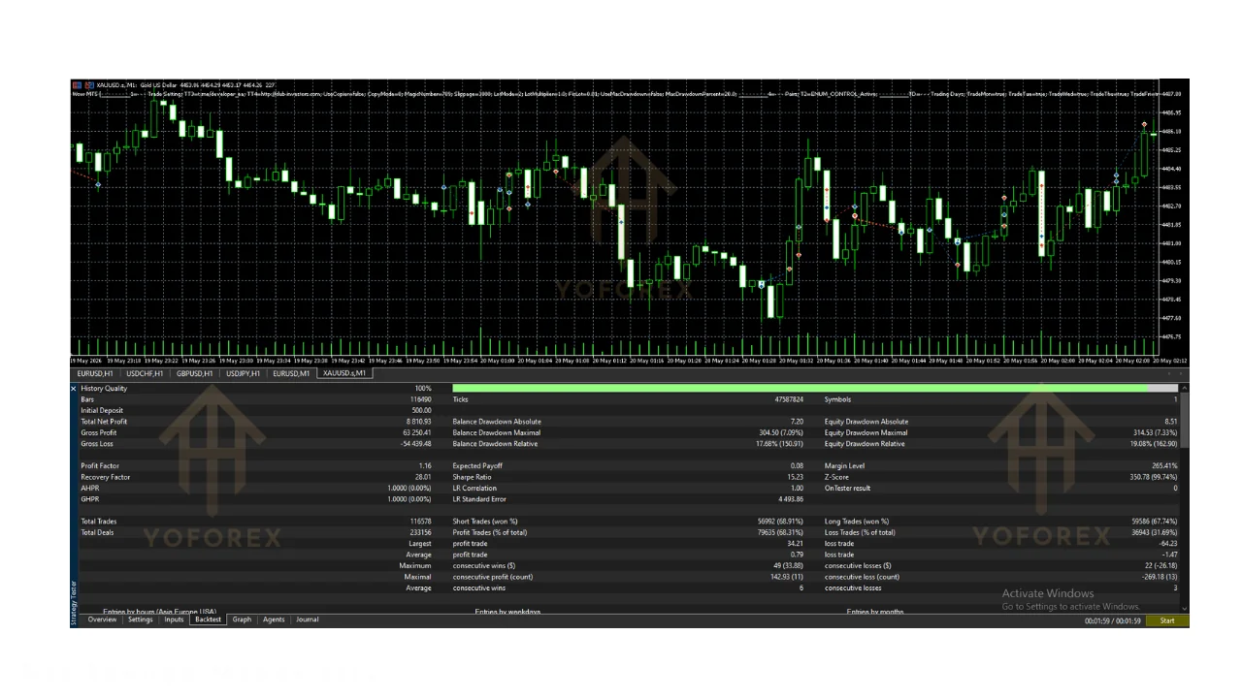Click the GHPR label
The width and height of the screenshot is (1242, 698).
click(x=89, y=499)
